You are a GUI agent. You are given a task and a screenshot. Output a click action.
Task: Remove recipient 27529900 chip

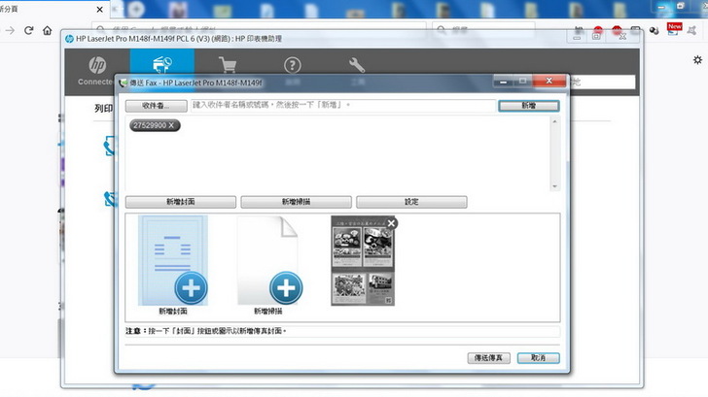click(x=171, y=125)
